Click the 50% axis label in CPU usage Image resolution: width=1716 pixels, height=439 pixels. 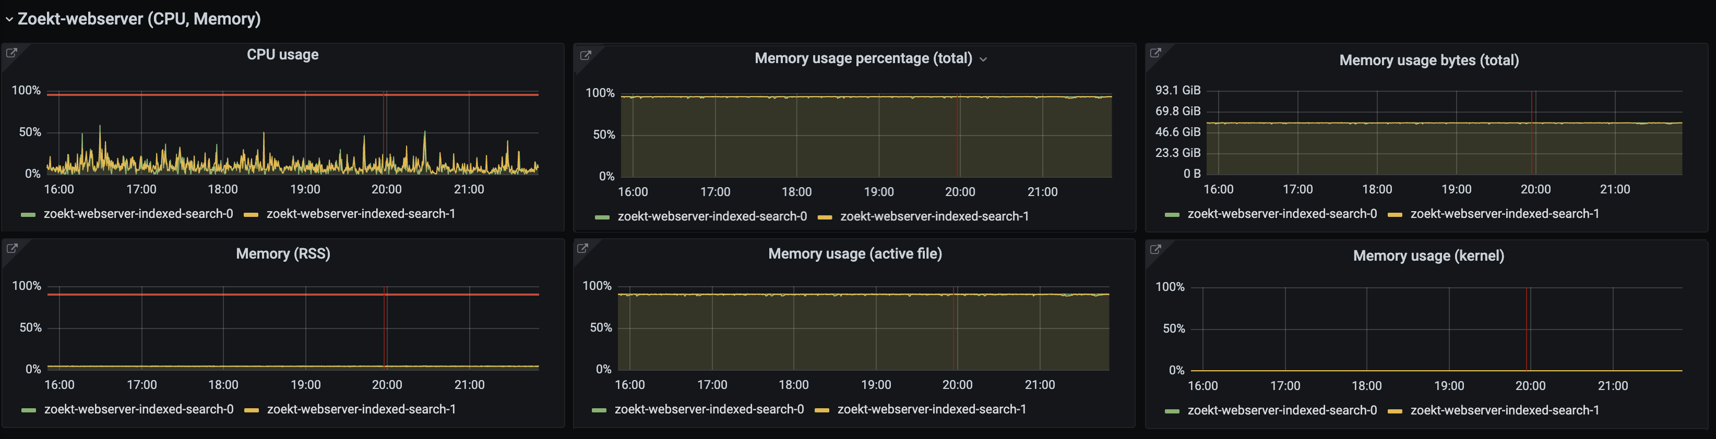30,132
